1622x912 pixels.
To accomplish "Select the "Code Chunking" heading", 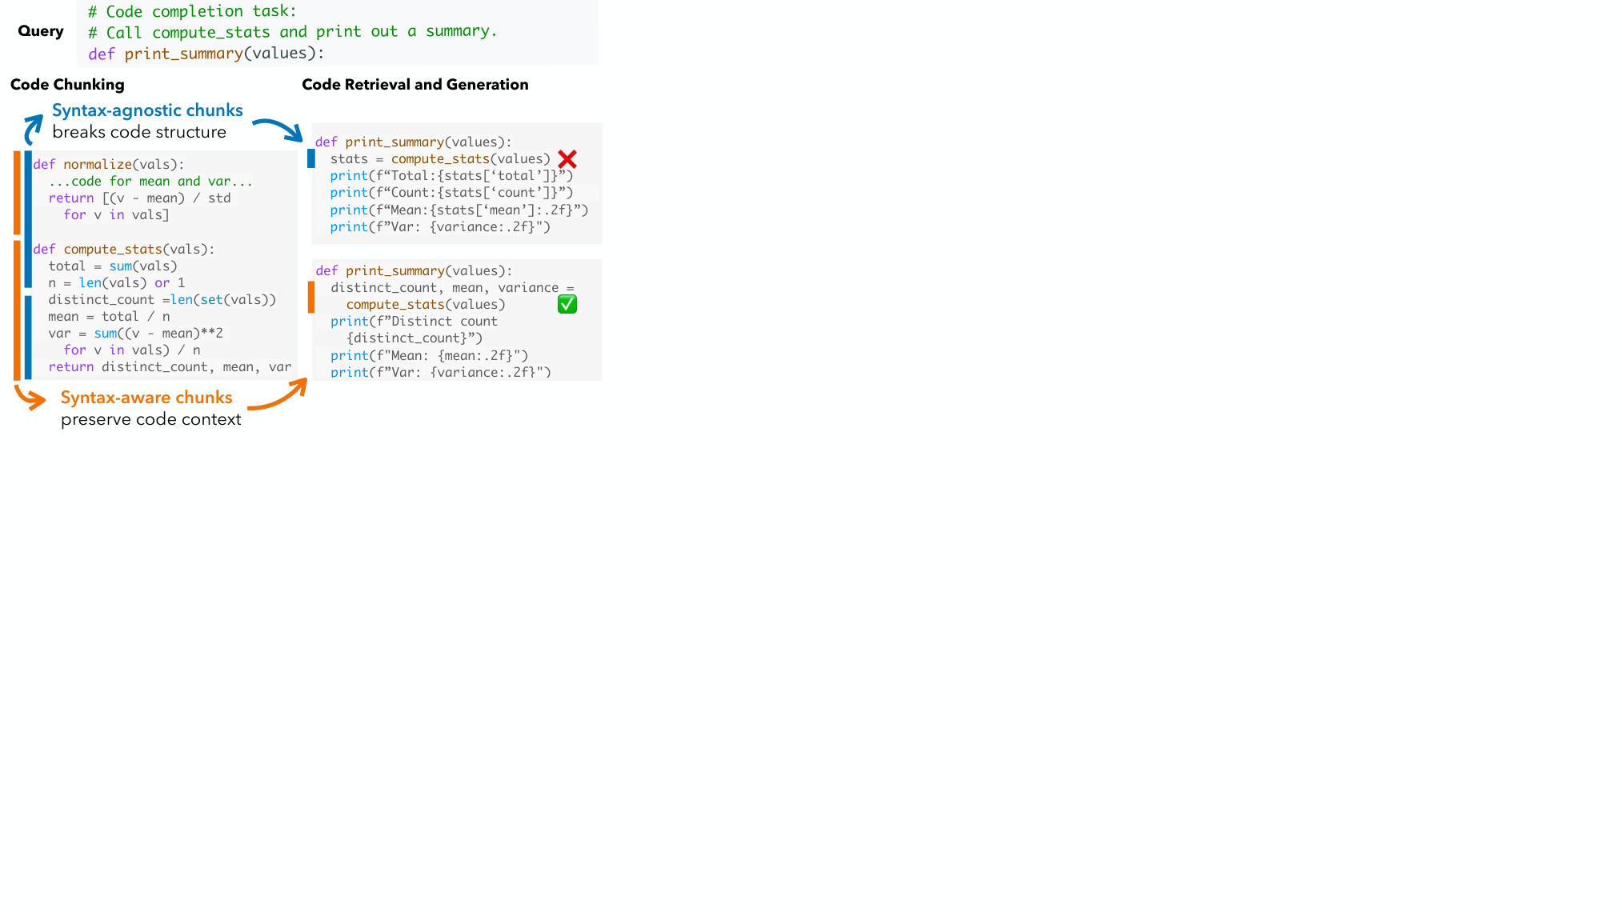I will (67, 85).
